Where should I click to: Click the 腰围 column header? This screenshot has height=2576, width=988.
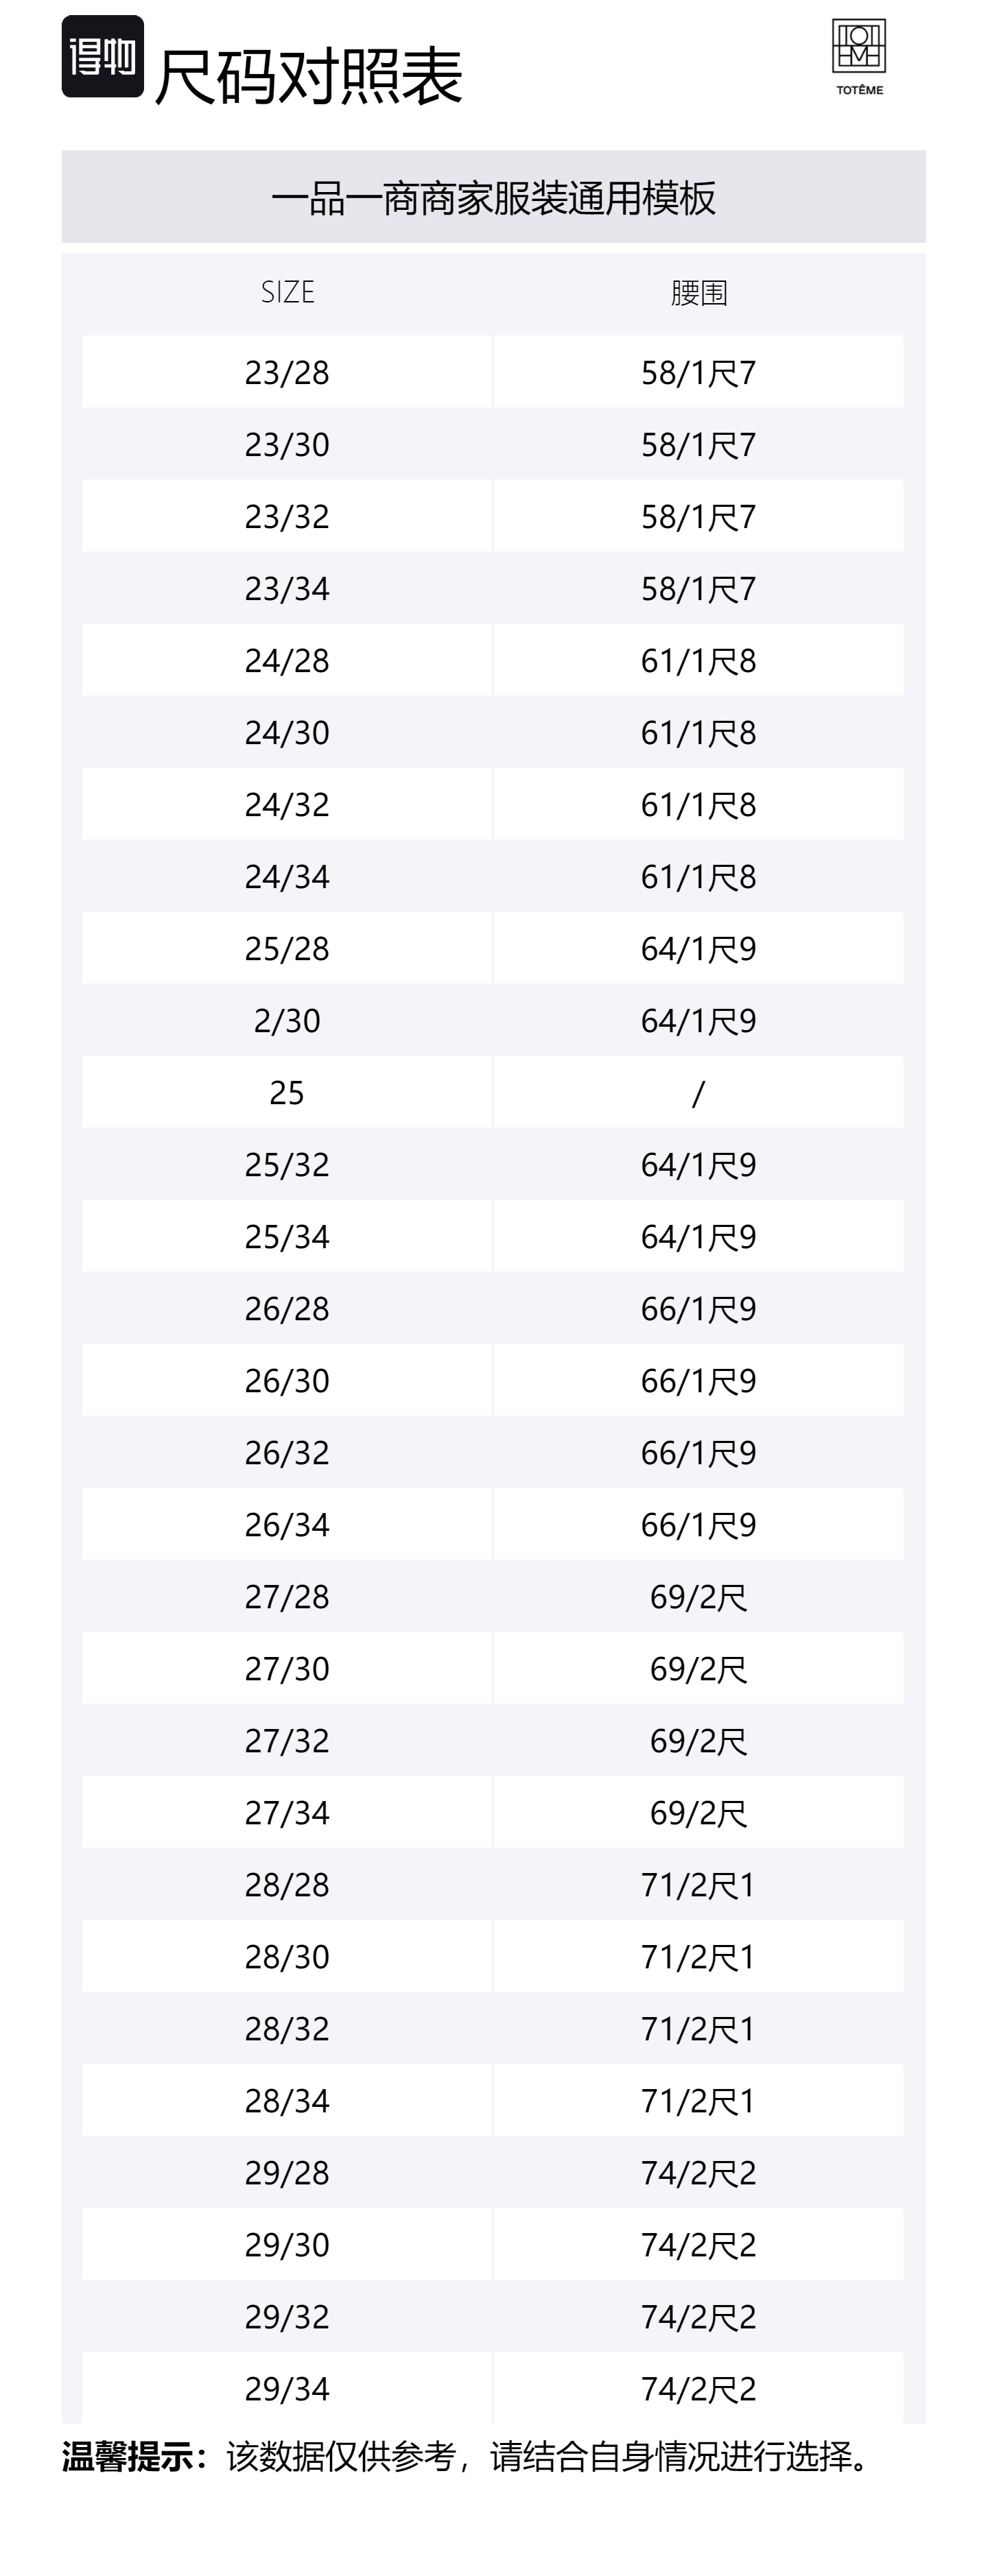(x=698, y=293)
